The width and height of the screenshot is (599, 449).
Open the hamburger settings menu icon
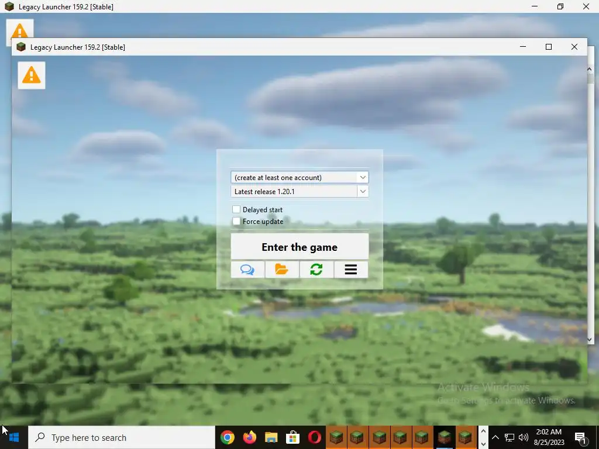(351, 270)
